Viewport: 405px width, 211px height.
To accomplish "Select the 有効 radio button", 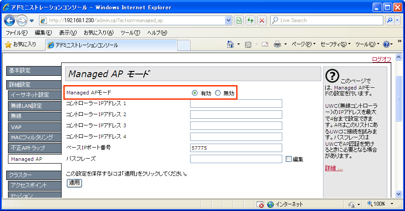I will click(x=195, y=93).
